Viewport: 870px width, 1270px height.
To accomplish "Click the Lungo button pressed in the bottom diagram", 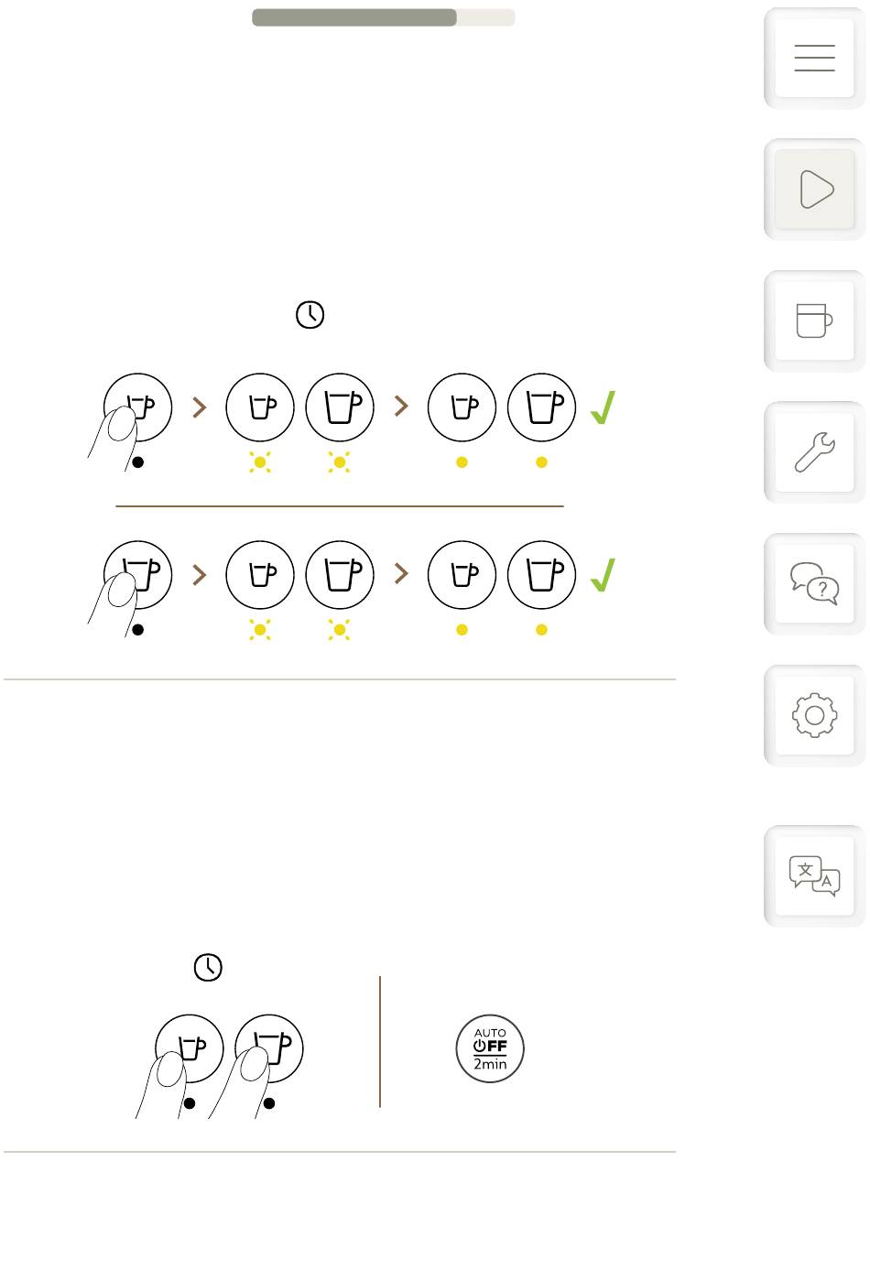I will 269,1048.
